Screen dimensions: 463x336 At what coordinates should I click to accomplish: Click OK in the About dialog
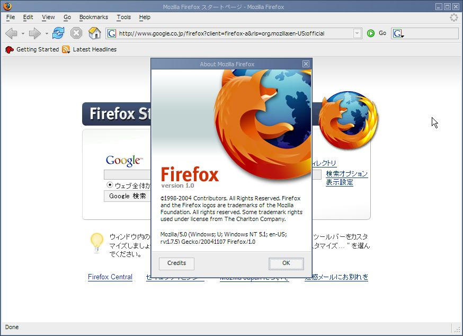[x=286, y=263]
